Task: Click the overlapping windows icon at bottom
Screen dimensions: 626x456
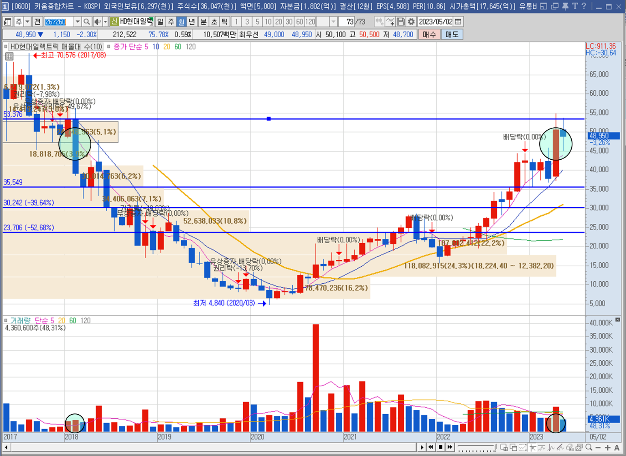Action: [513, 447]
